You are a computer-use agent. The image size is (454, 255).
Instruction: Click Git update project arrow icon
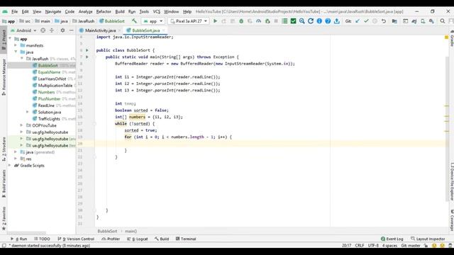point(358,21)
